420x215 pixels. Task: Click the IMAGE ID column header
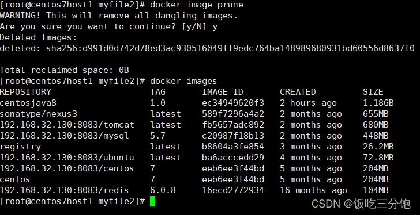(x=223, y=92)
